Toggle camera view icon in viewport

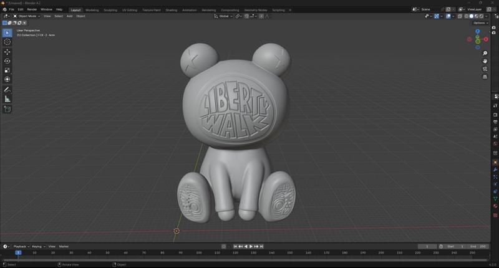(485, 69)
